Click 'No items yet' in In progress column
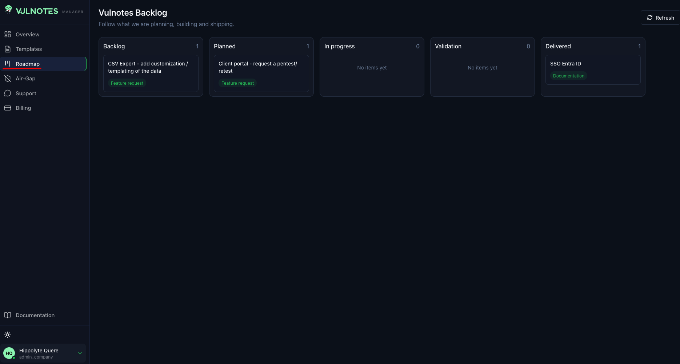This screenshot has height=364, width=680. point(372,68)
